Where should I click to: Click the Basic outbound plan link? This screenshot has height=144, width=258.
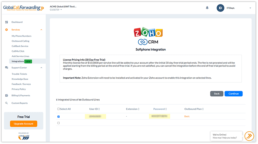click(187, 116)
